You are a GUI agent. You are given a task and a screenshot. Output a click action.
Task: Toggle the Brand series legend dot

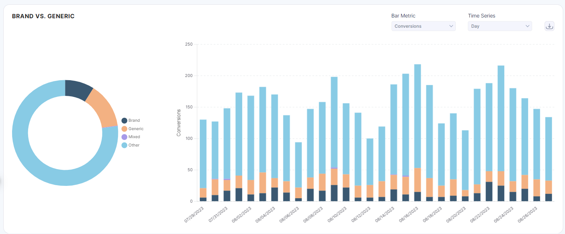point(124,121)
